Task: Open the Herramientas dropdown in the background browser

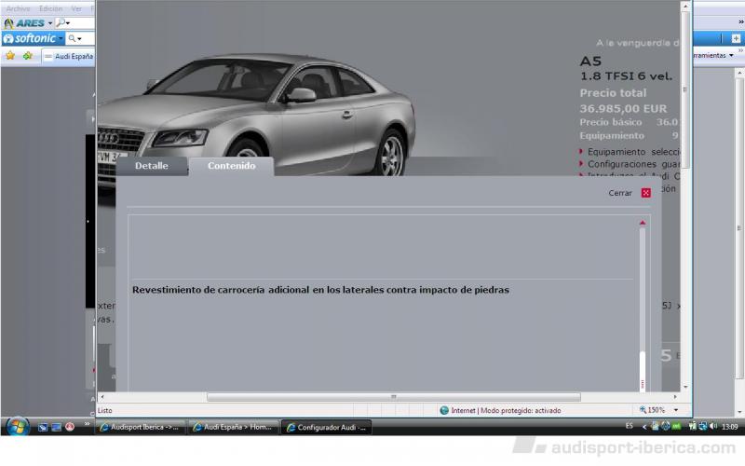Action: [x=712, y=55]
